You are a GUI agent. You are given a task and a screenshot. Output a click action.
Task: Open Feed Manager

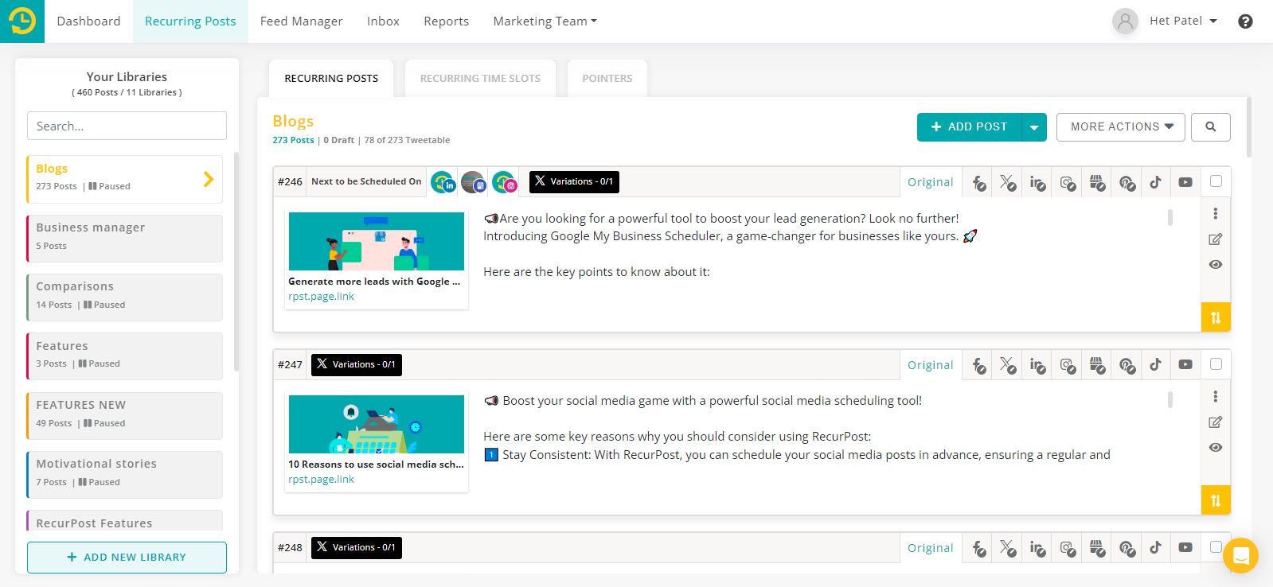pos(301,21)
